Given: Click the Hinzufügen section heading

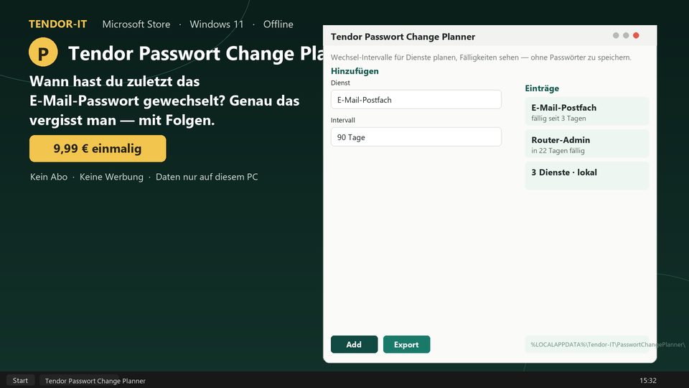Looking at the screenshot, I should click(355, 71).
